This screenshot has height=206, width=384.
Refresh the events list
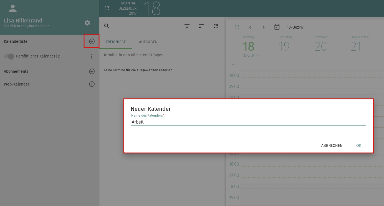216,26
